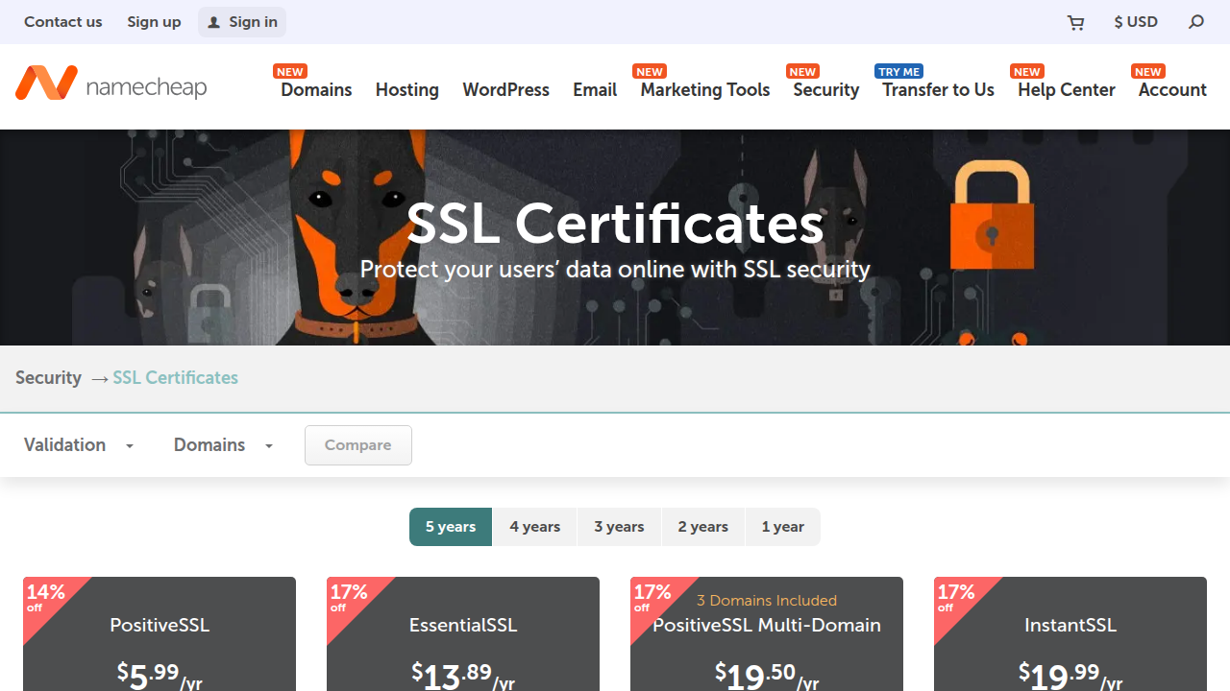The height and width of the screenshot is (691, 1230).
Task: Open the WordPress menu
Action: tap(506, 89)
